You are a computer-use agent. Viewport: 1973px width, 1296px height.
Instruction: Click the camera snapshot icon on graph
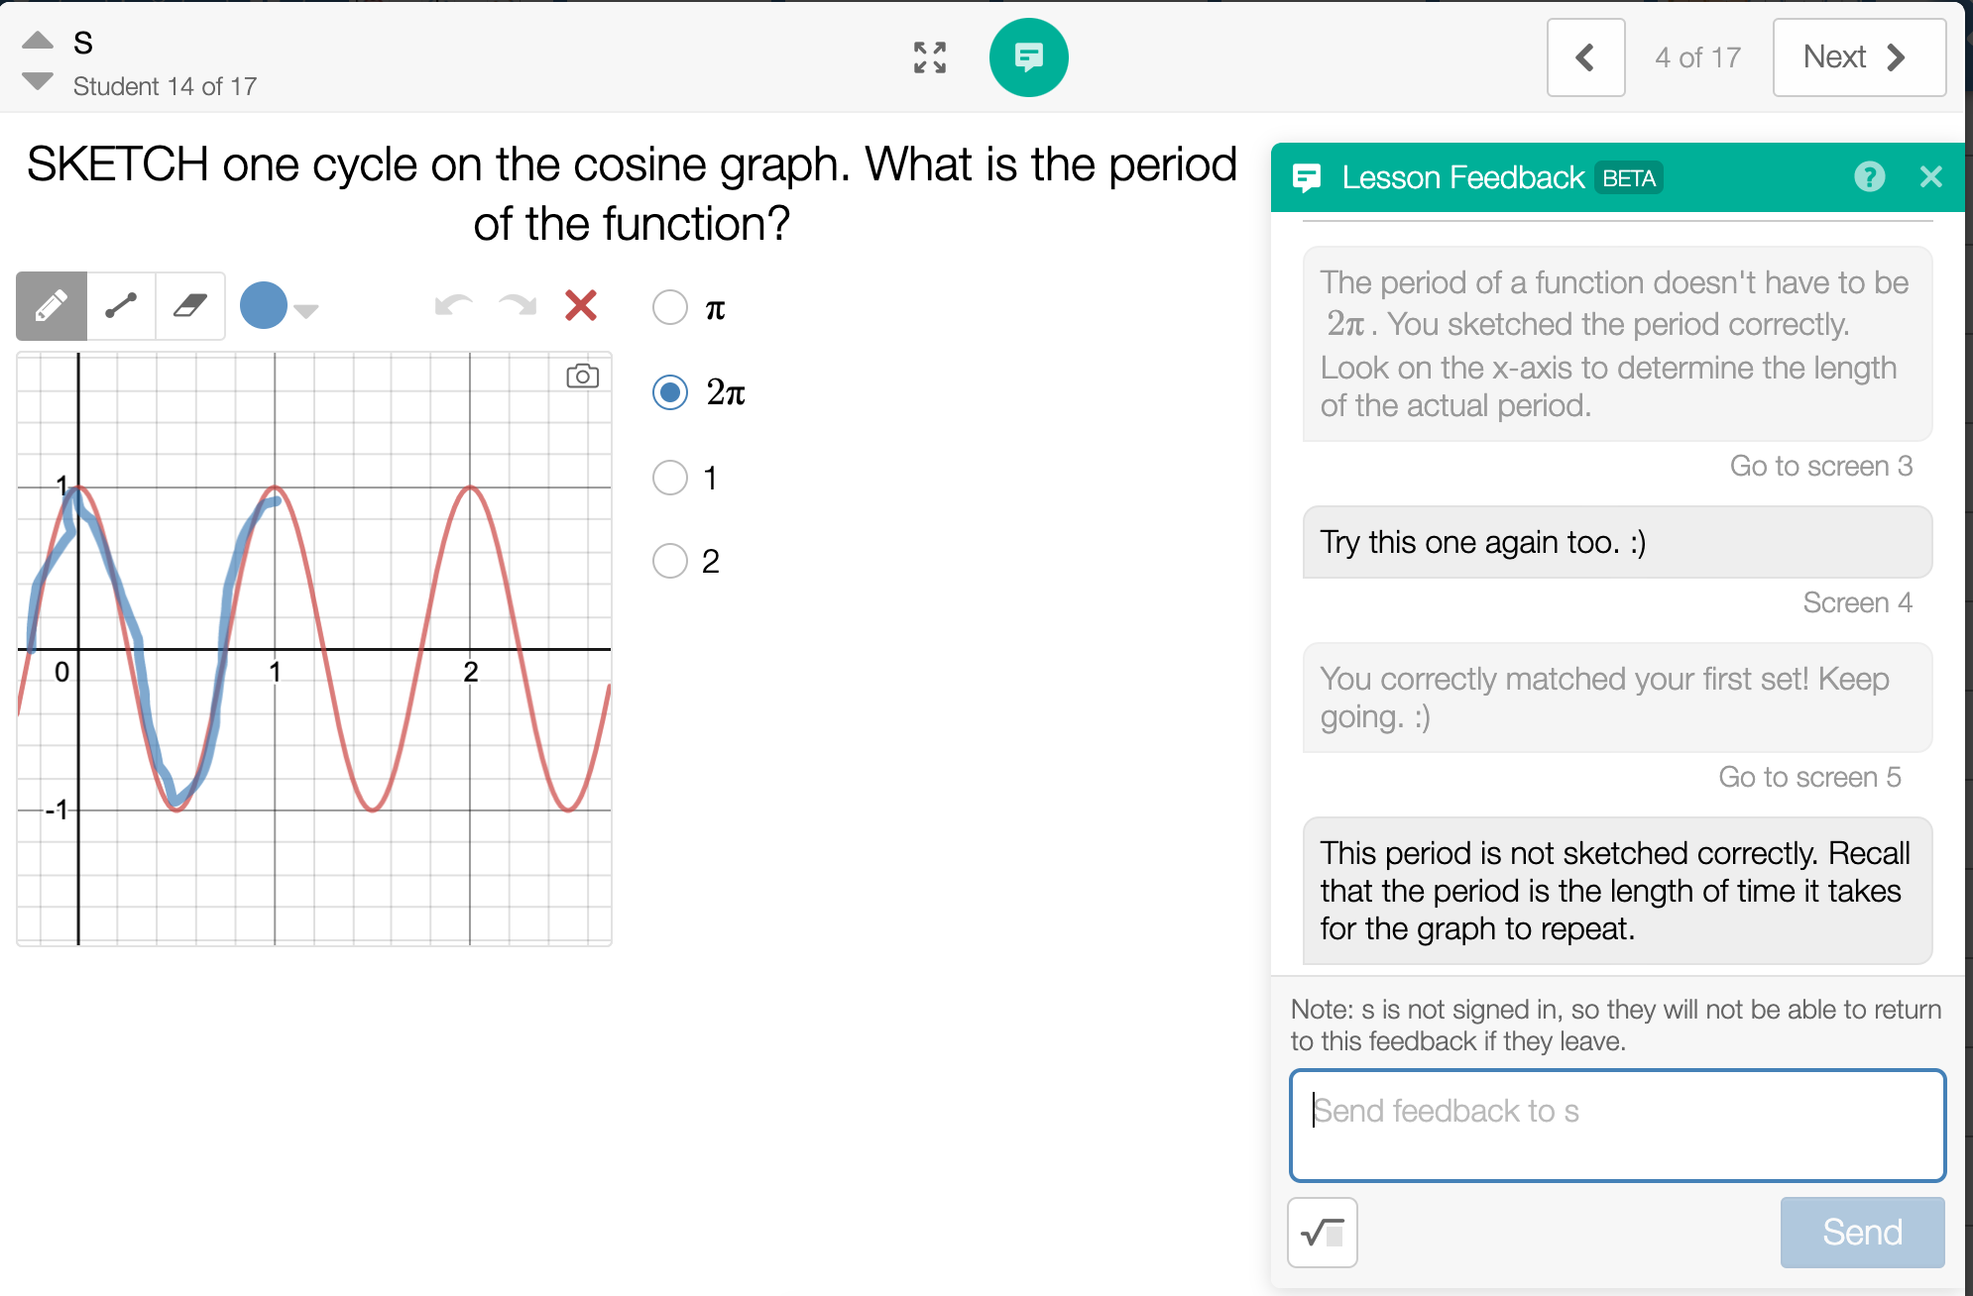[x=583, y=377]
